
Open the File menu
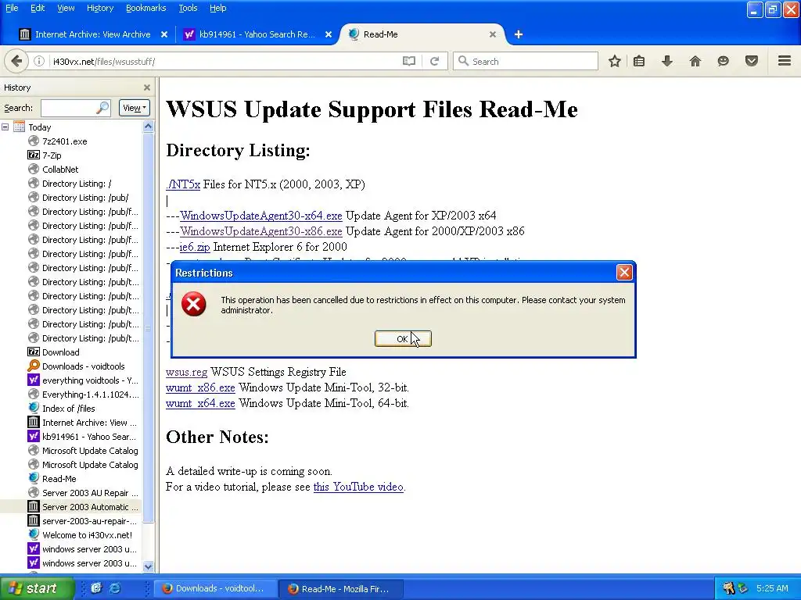(12, 8)
